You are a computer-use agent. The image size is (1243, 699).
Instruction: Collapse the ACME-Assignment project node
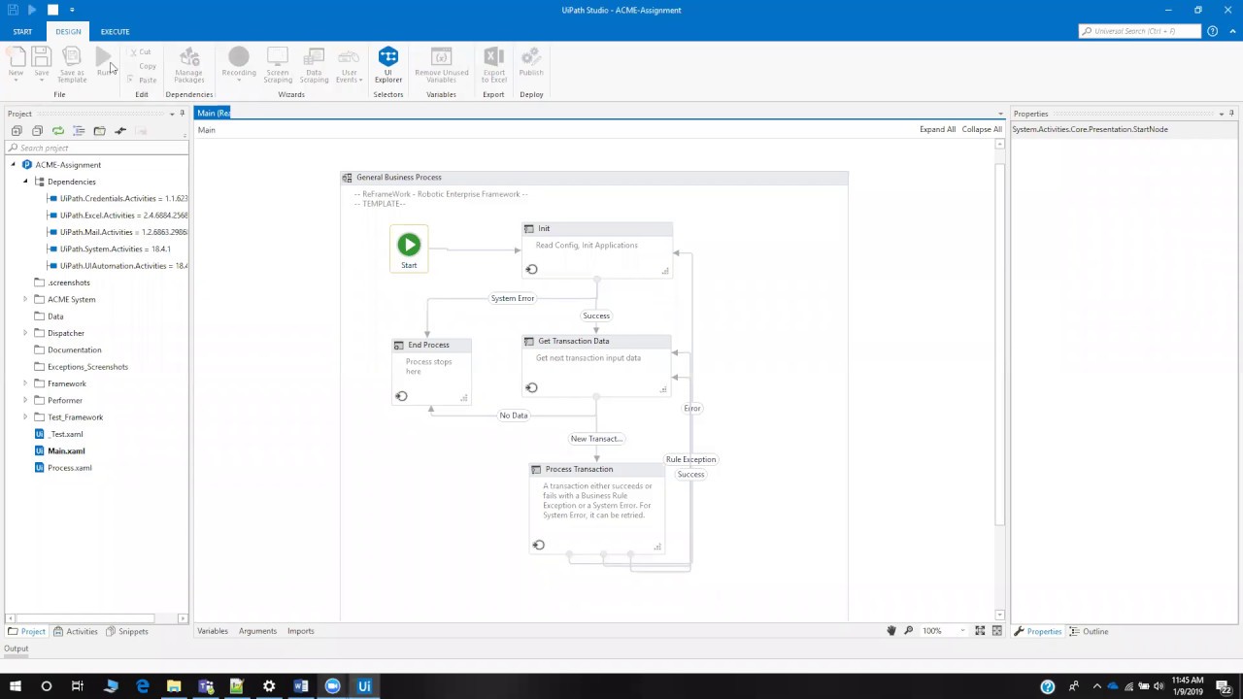[14, 165]
